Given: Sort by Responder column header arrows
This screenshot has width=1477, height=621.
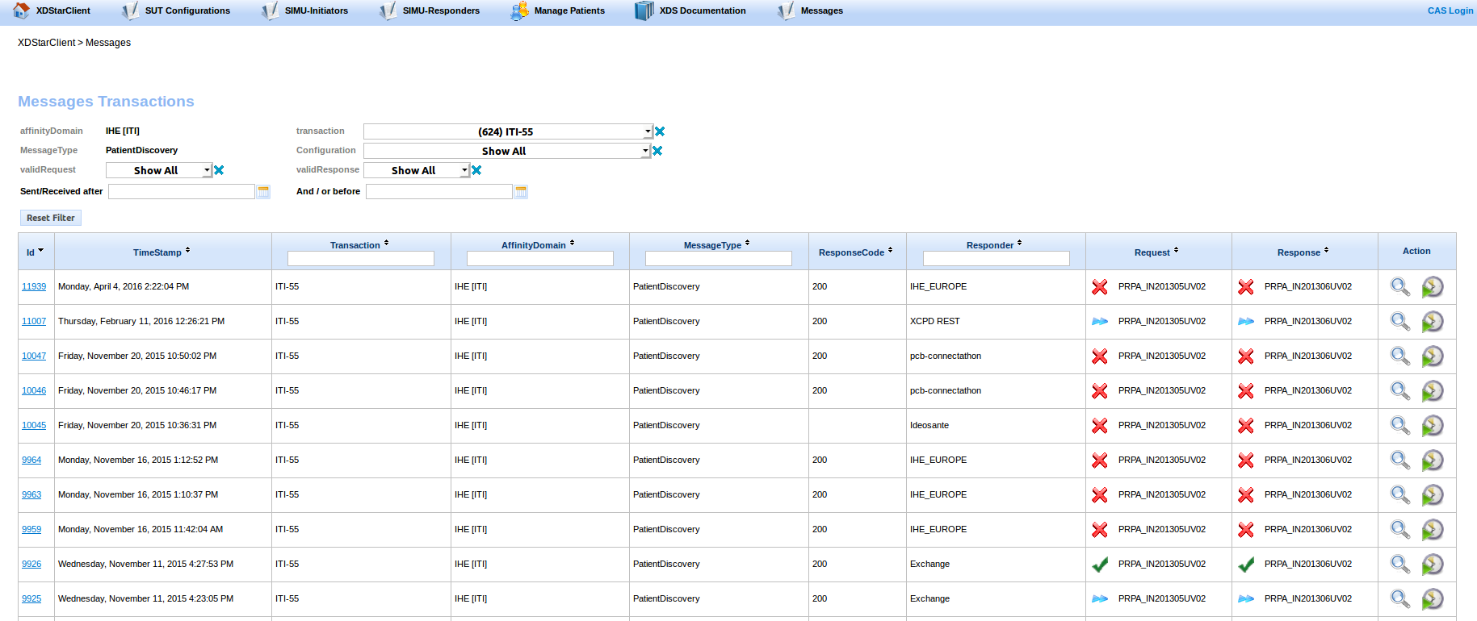Looking at the screenshot, I should pyautogui.click(x=1019, y=243).
